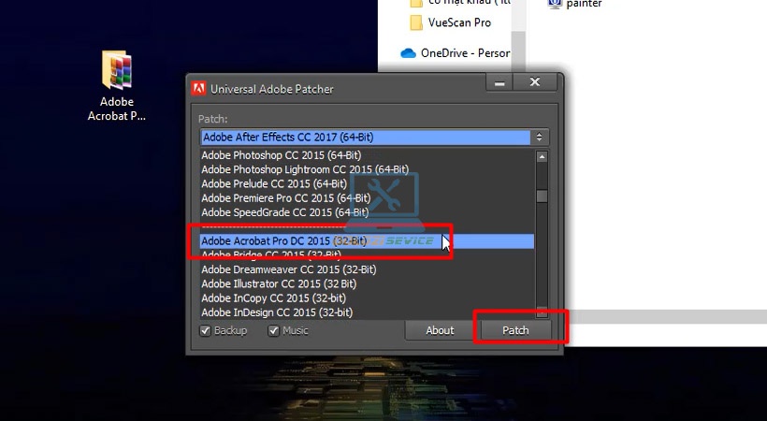Close the Universal Adobe Patcher window
Viewport: 767px width, 421px height.
coord(535,82)
